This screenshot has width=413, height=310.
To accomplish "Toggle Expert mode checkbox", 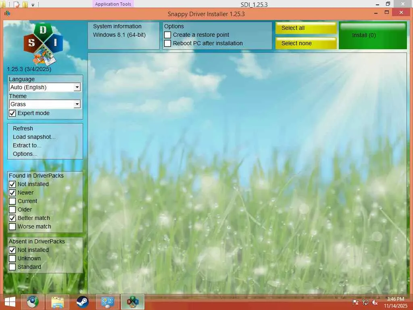I will (13, 113).
